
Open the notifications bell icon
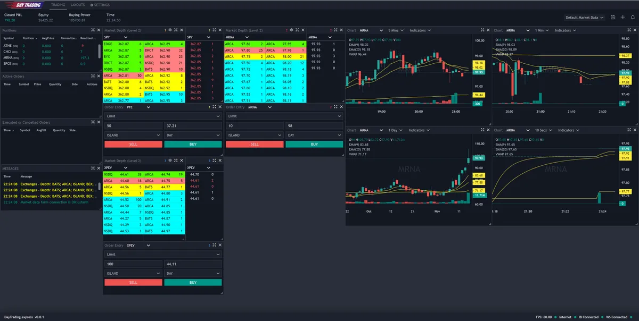(633, 17)
